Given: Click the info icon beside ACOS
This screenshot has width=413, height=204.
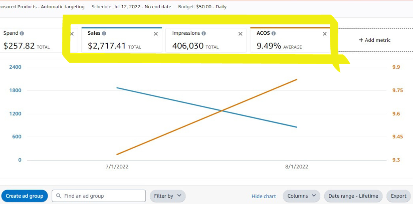Looking at the screenshot, I should click(x=273, y=34).
